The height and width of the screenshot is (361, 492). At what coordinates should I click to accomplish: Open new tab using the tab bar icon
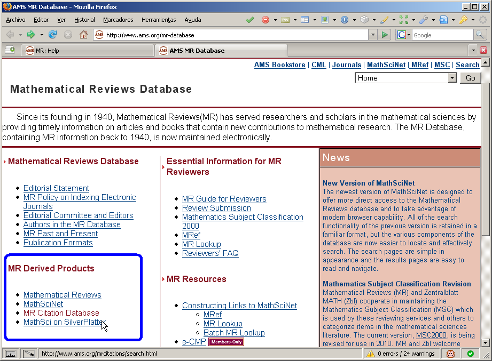coord(10,50)
